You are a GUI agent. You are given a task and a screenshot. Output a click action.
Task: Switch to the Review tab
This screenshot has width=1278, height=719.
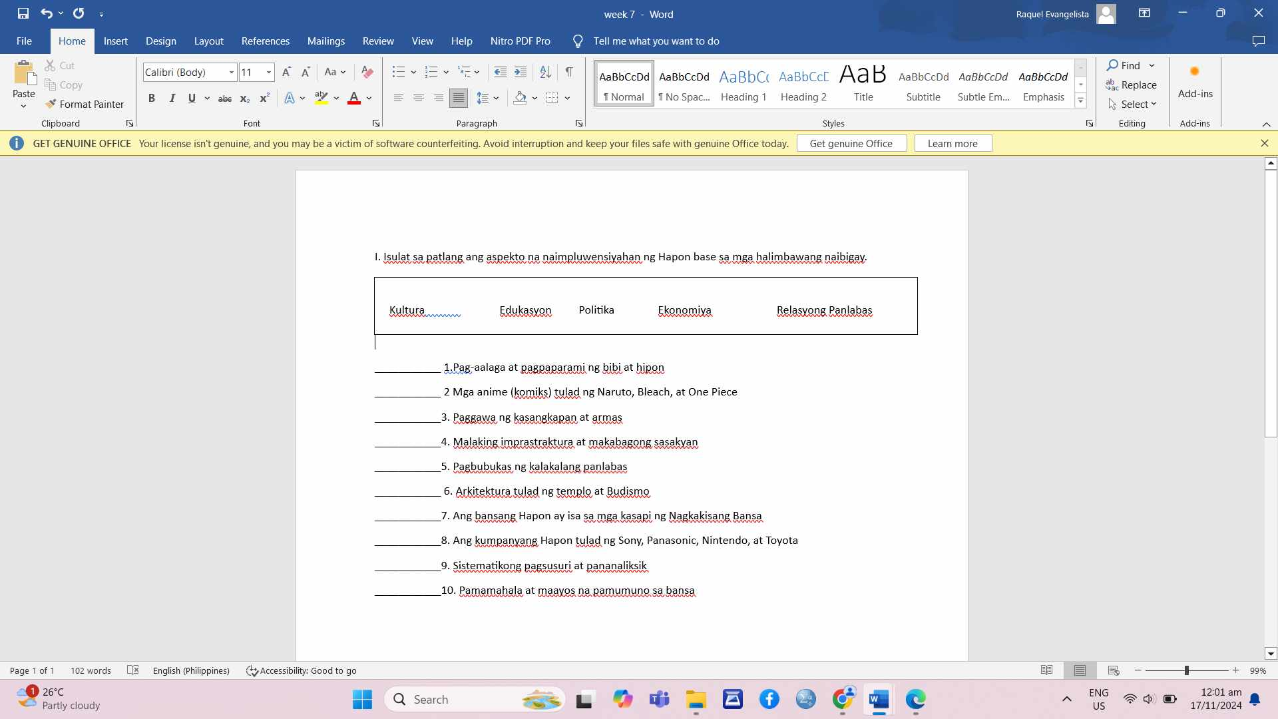pos(378,41)
